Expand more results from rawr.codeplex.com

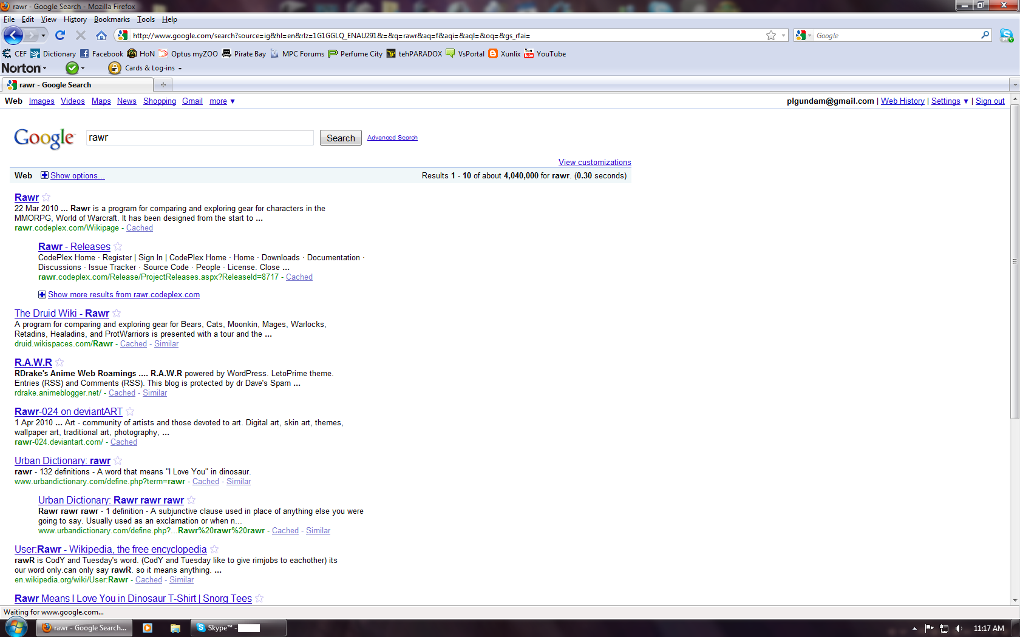coord(119,294)
